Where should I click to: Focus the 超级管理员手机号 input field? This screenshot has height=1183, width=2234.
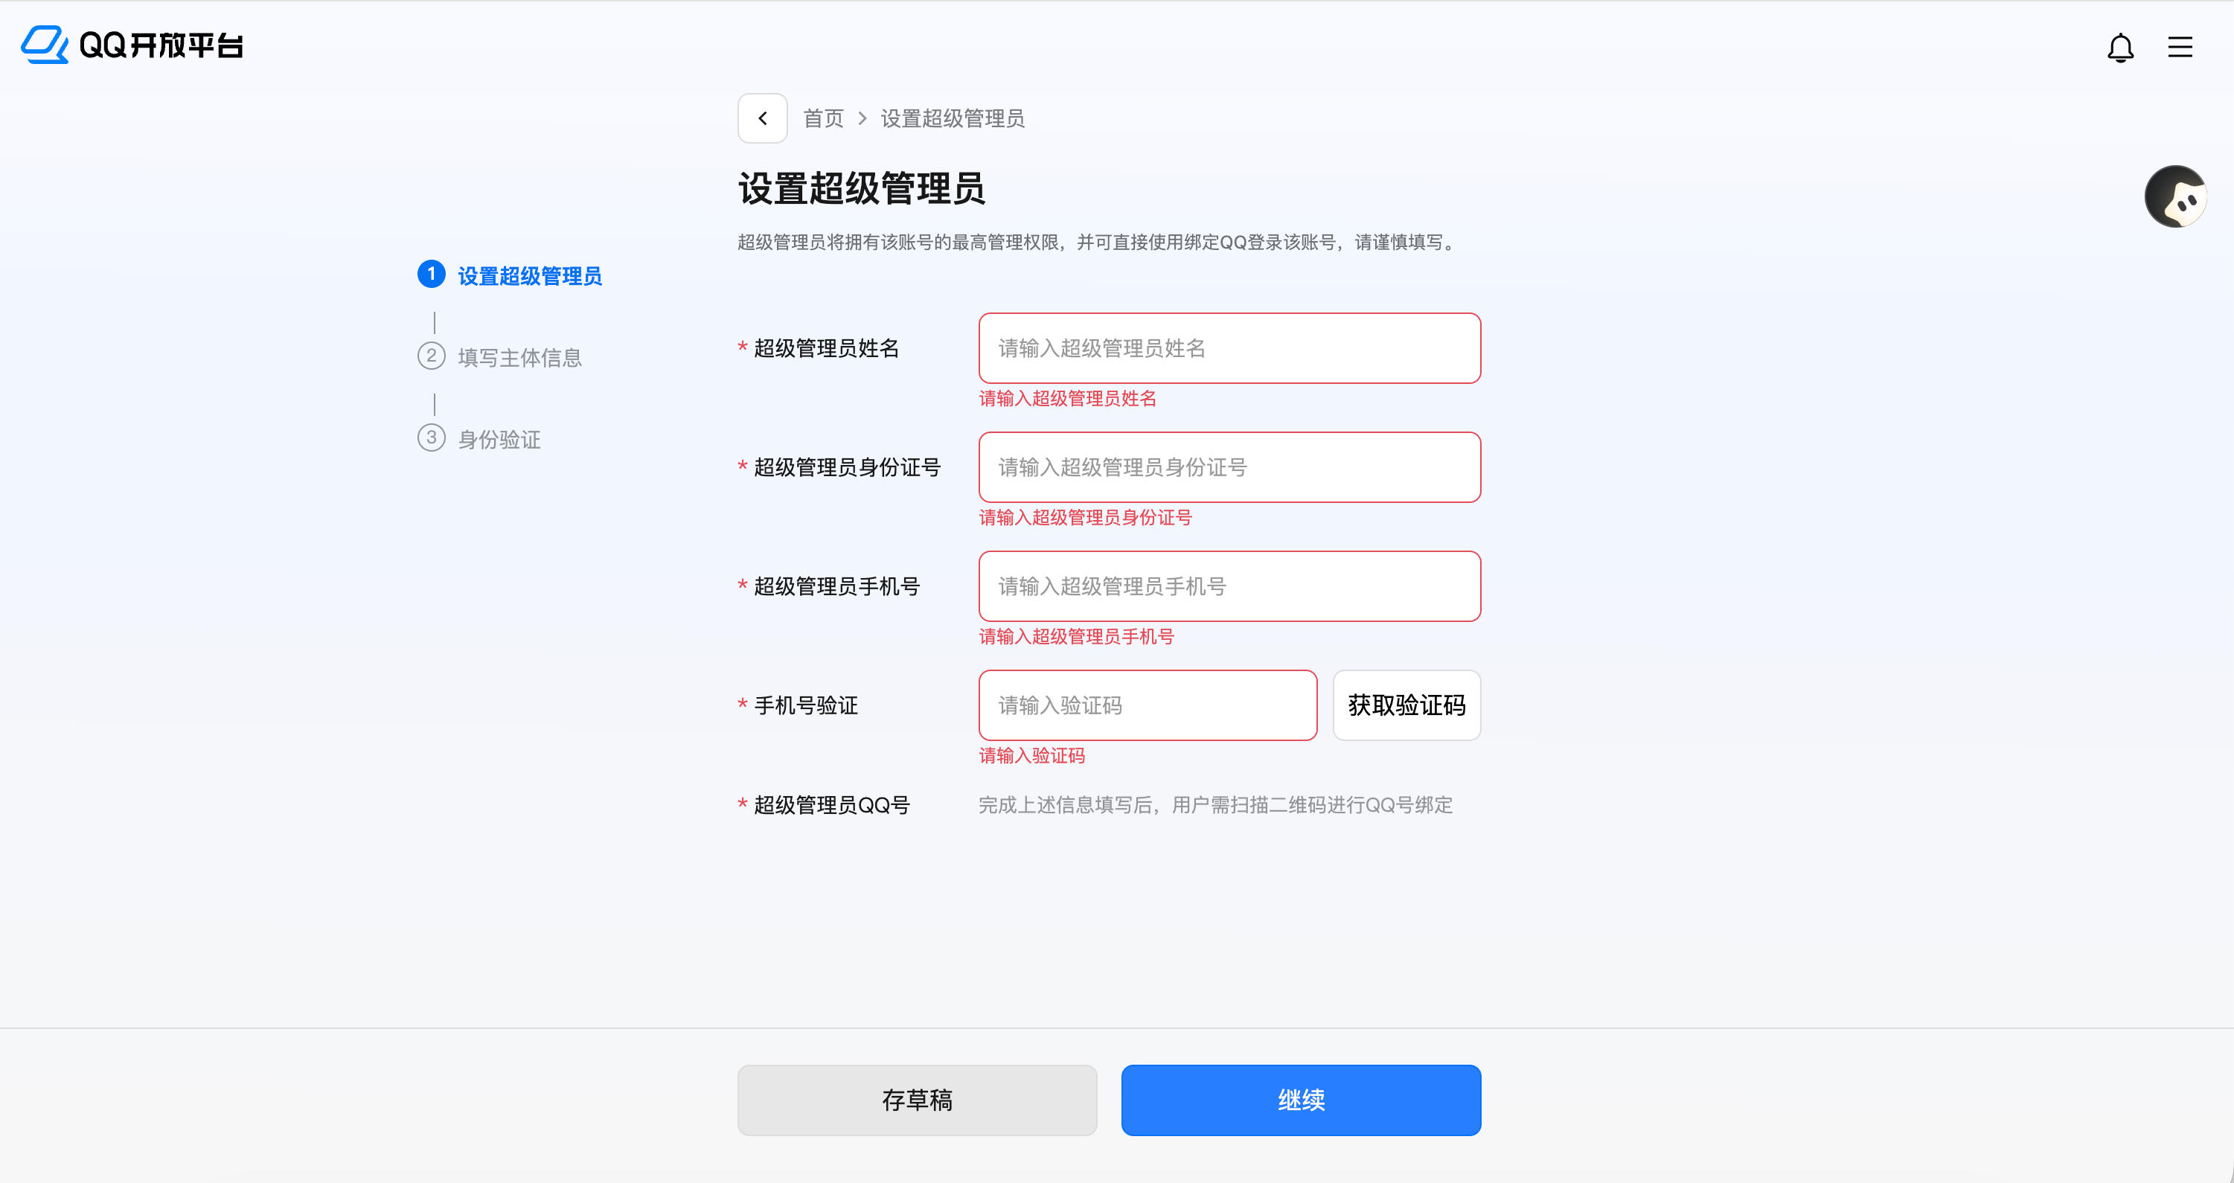pos(1229,586)
